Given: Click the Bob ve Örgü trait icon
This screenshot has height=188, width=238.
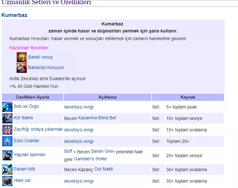Looking at the screenshot, I should (x=7, y=107).
